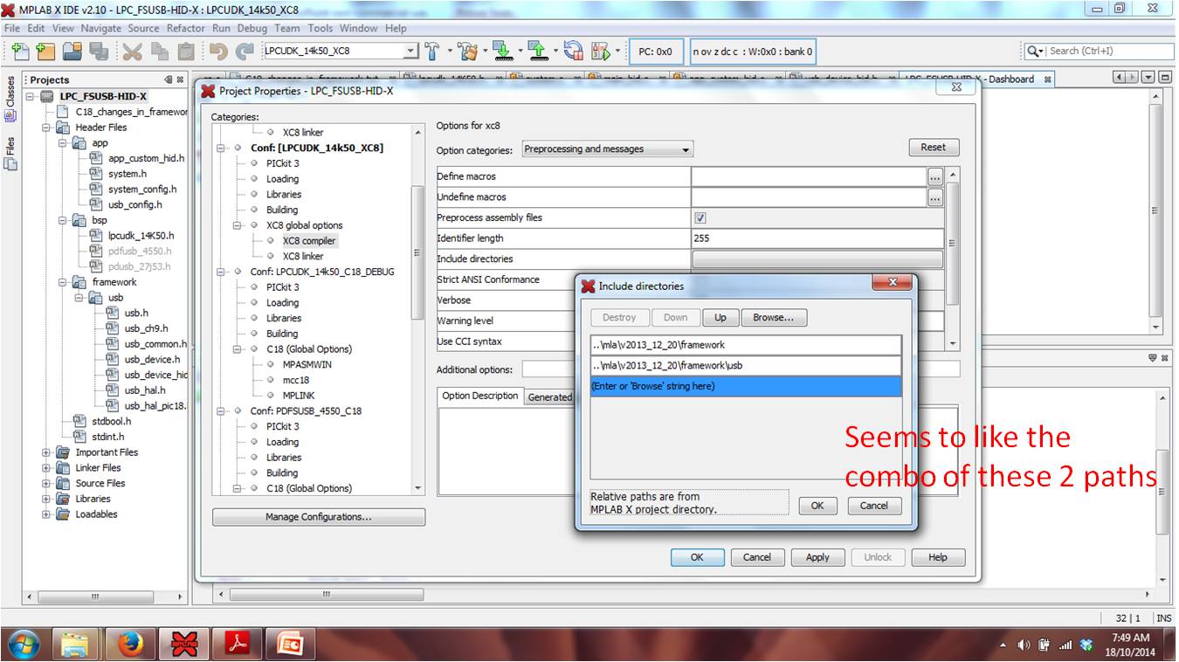Click the Read Device Memory icon
1179x662 pixels.
538,51
